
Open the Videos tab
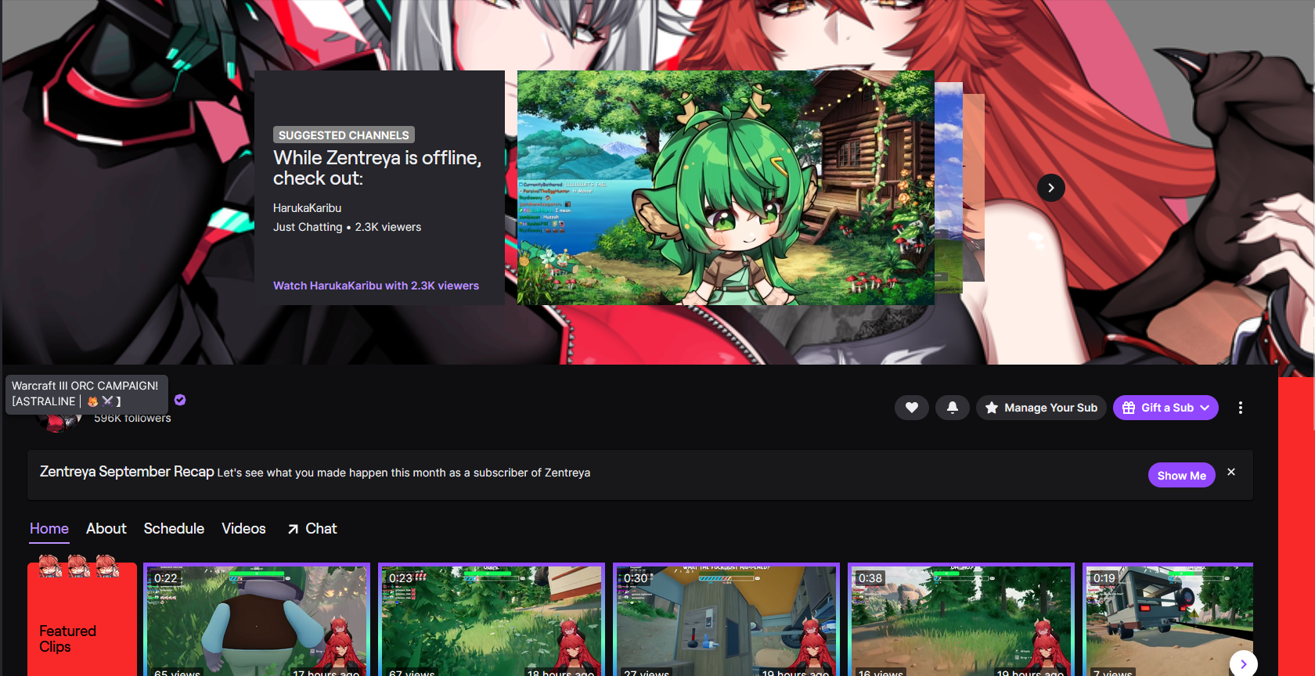243,529
